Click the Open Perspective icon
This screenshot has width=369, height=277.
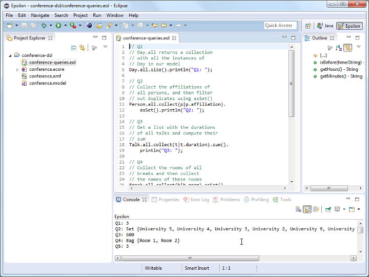[x=308, y=26]
